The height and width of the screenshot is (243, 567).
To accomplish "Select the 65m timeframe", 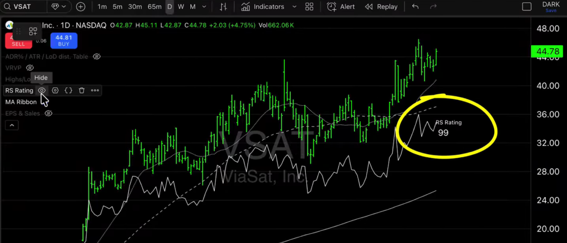I will coord(154,6).
